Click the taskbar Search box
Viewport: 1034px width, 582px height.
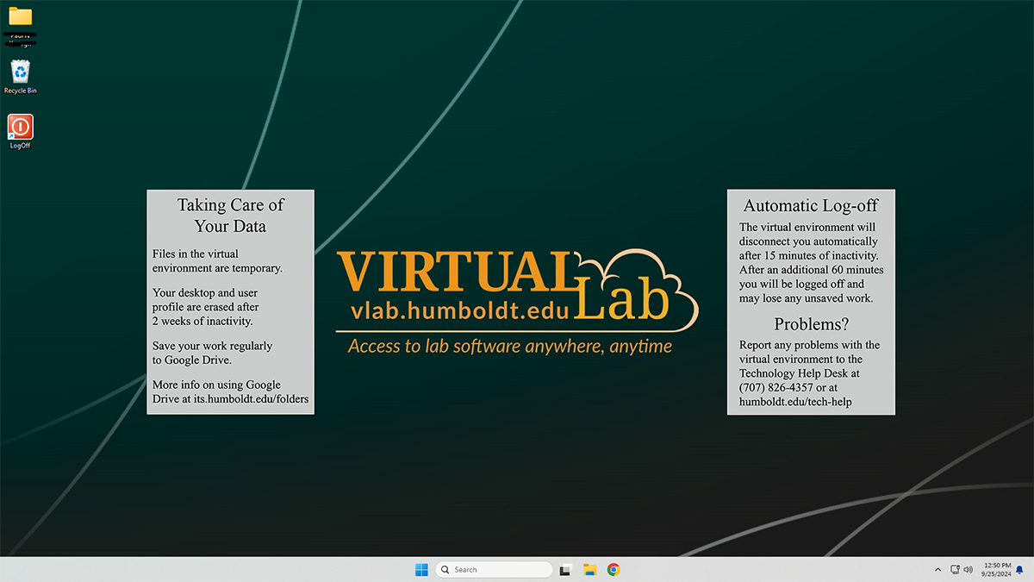[x=494, y=569]
